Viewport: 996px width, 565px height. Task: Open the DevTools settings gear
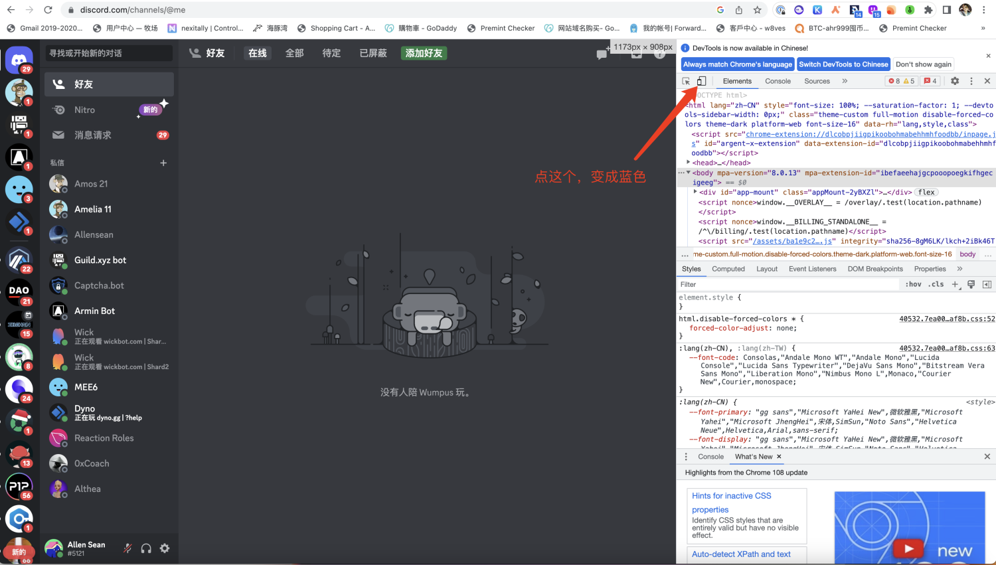955,81
